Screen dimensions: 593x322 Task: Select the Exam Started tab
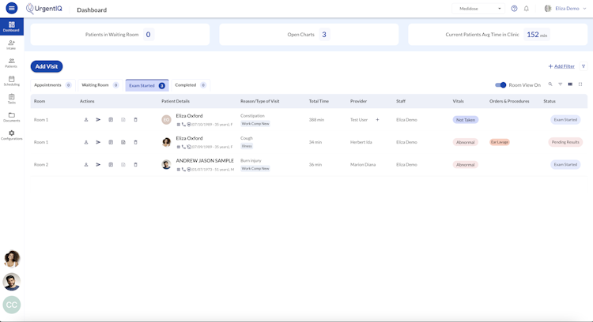point(147,85)
